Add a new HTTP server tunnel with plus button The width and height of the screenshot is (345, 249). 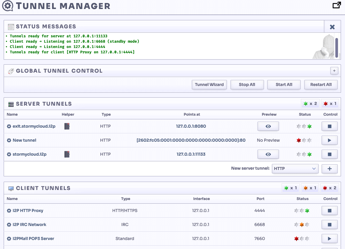329,169
